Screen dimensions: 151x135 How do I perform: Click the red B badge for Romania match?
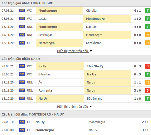(148, 90)
